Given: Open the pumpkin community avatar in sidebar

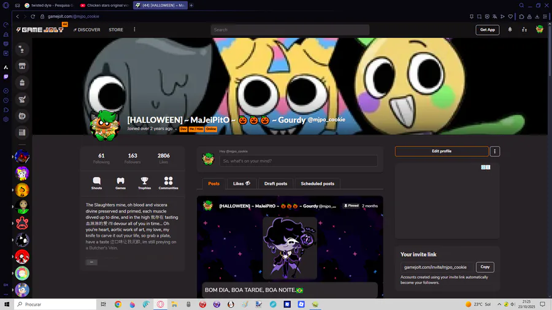Looking at the screenshot, I should (x=22, y=190).
